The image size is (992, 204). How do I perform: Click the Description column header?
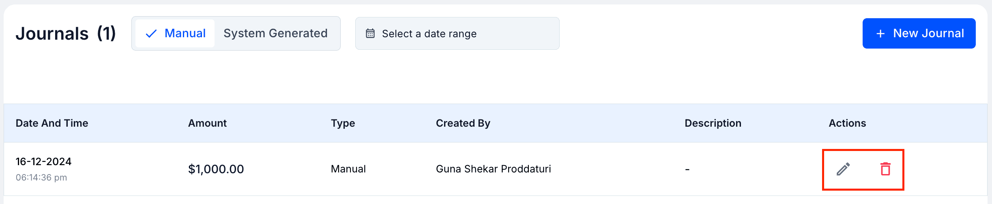click(x=713, y=123)
